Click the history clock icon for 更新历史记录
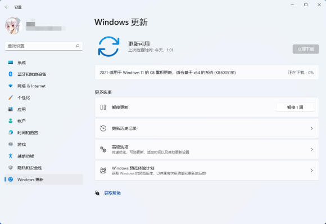Screen dimensions: 326x224 pos(103,128)
